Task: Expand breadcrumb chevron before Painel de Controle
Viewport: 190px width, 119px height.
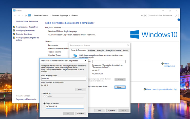Action: click(x=32, y=15)
